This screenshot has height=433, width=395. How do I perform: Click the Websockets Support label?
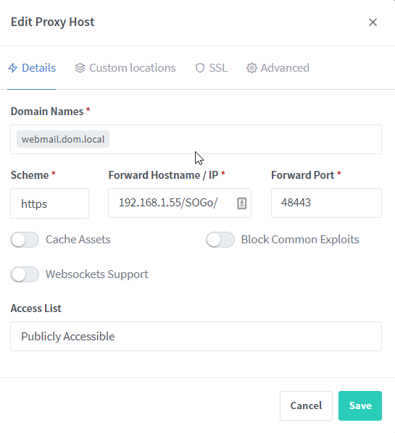tap(96, 274)
